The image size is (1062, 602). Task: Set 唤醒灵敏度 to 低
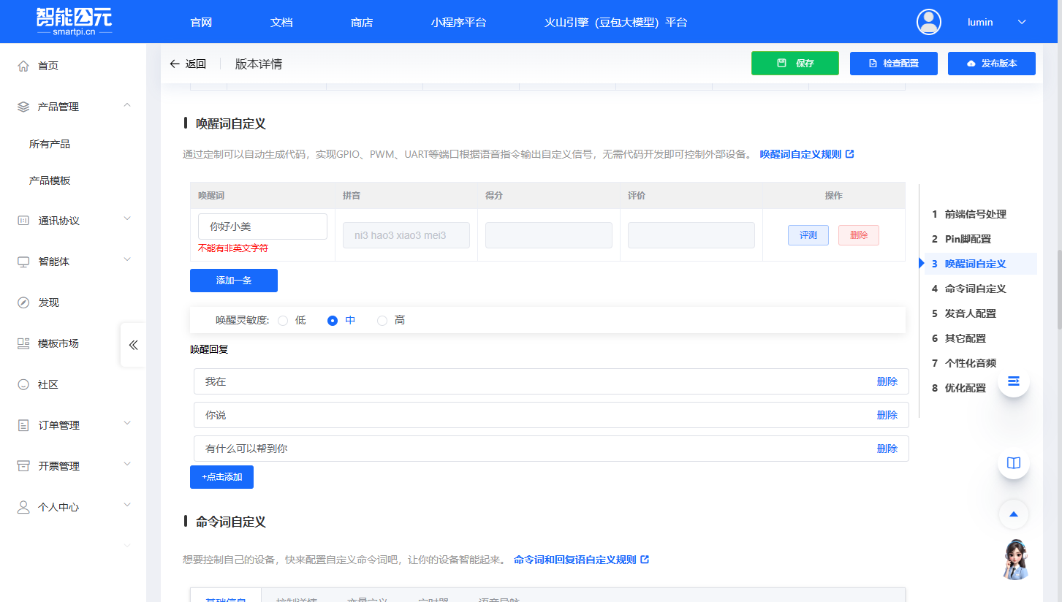(284, 320)
